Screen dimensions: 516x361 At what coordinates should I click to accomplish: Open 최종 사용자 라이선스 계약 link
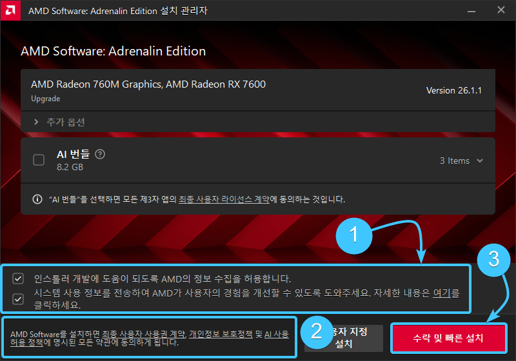coord(224,199)
